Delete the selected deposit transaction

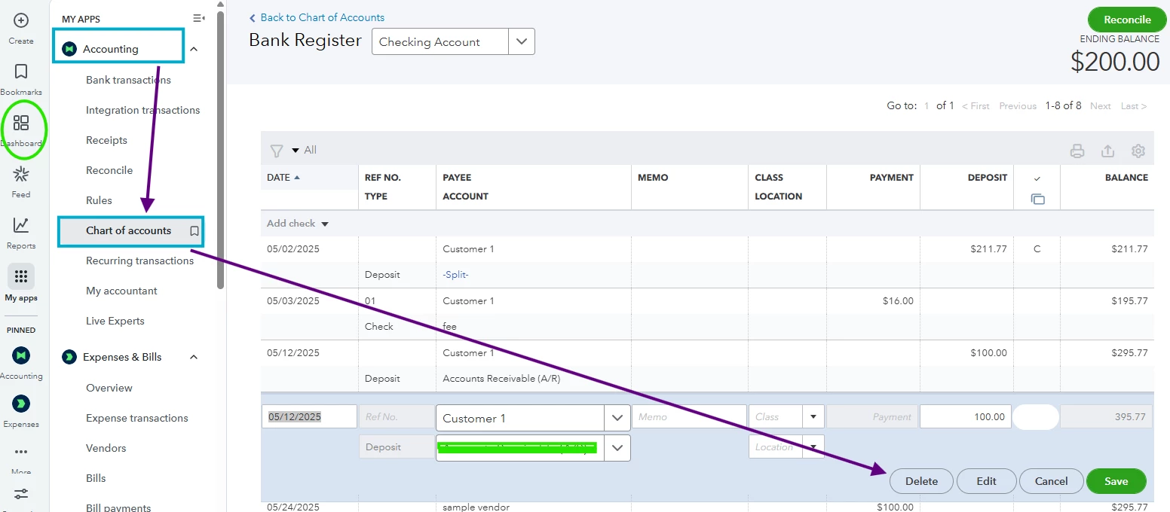[921, 481]
